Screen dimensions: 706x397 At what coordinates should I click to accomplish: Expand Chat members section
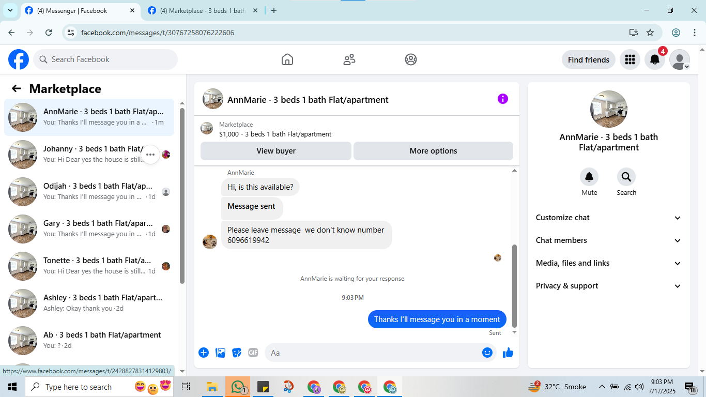point(608,240)
